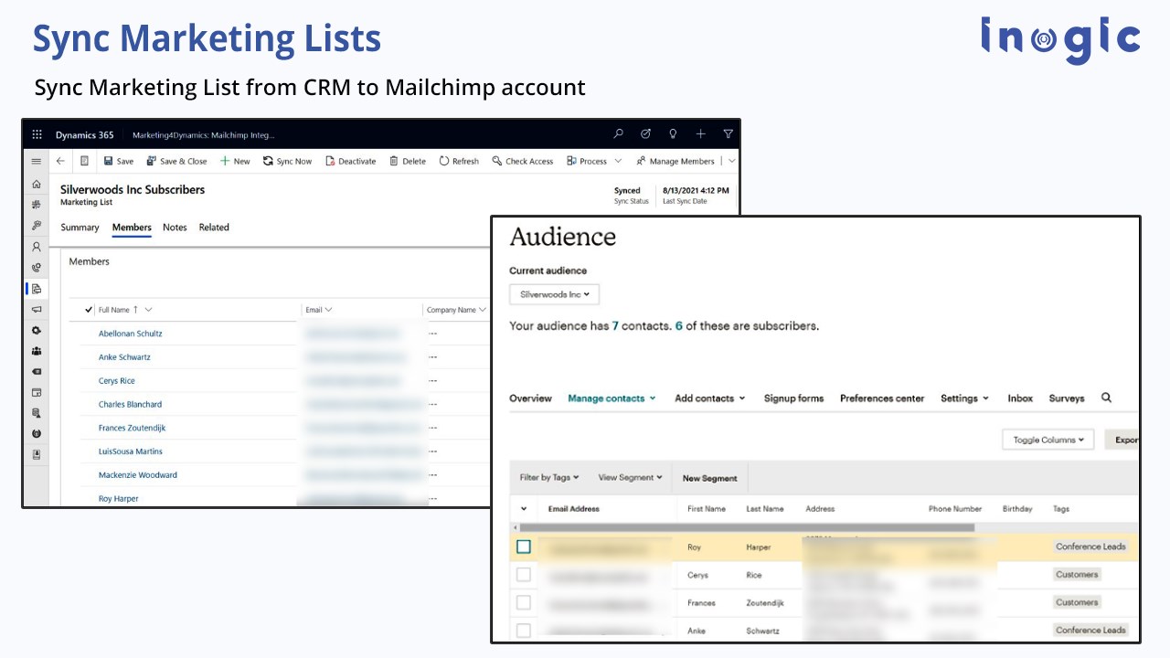Select the checkbox beside Cerys Rice
1170x658 pixels.
[524, 575]
